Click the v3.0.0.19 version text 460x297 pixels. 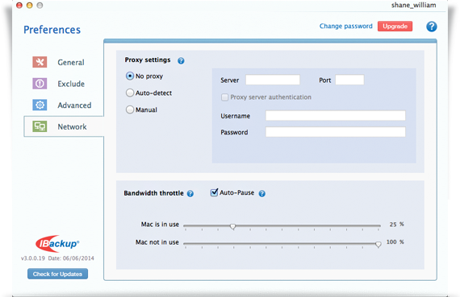pos(33,258)
